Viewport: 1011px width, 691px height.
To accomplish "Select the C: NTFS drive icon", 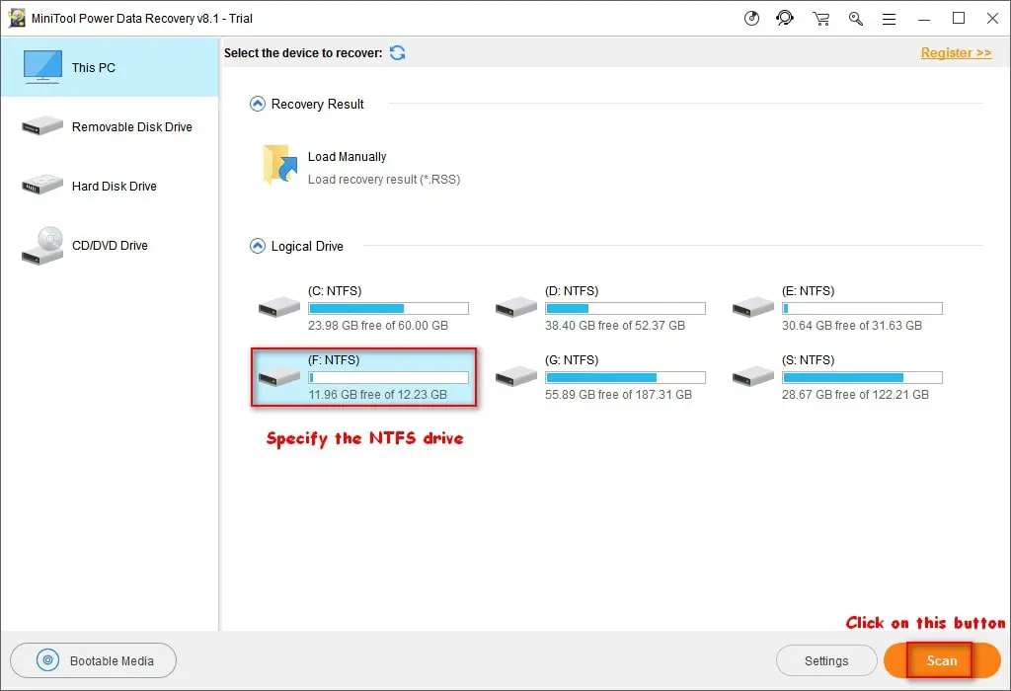I will pyautogui.click(x=278, y=307).
